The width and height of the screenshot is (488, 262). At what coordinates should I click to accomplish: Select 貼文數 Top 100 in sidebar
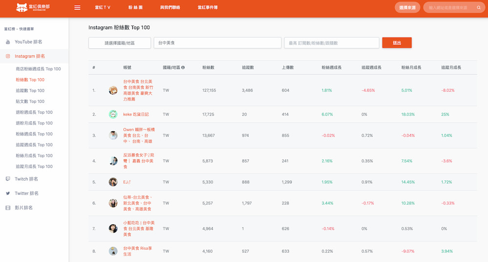pyautogui.click(x=30, y=101)
